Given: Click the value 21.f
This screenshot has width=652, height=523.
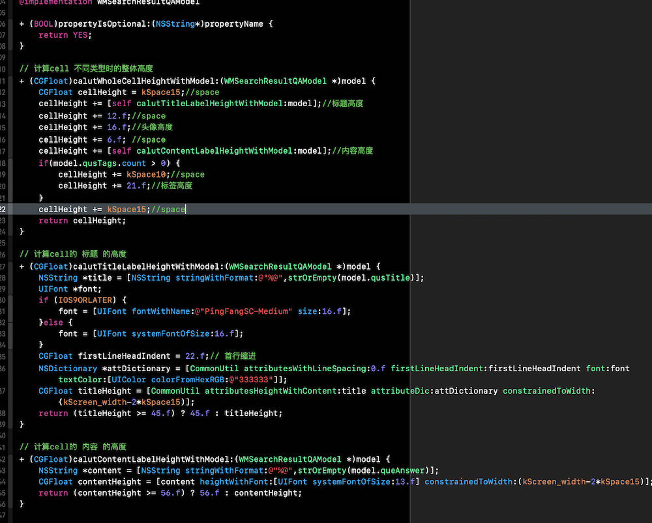Looking at the screenshot, I should 136,186.
